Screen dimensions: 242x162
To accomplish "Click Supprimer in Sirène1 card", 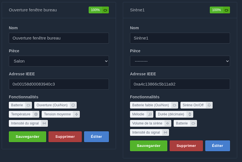I will 186,146.
